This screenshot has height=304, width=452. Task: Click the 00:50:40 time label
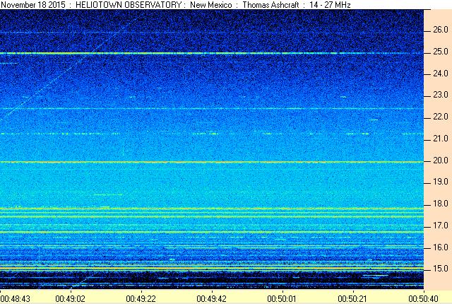[x=424, y=299]
